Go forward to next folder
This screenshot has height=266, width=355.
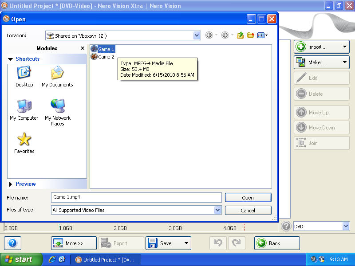click(225, 35)
